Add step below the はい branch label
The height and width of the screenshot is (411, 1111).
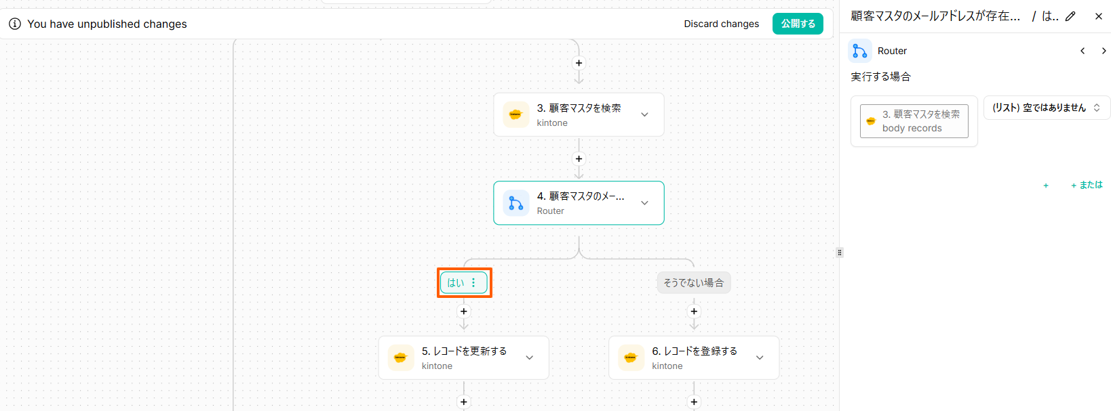click(464, 311)
